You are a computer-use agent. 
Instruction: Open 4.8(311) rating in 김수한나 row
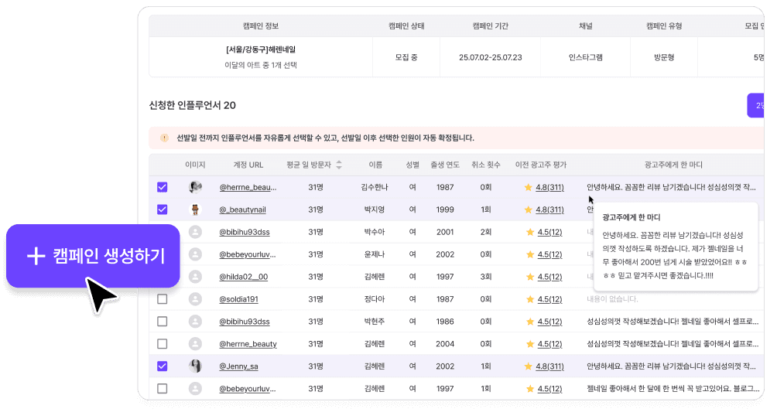549,187
